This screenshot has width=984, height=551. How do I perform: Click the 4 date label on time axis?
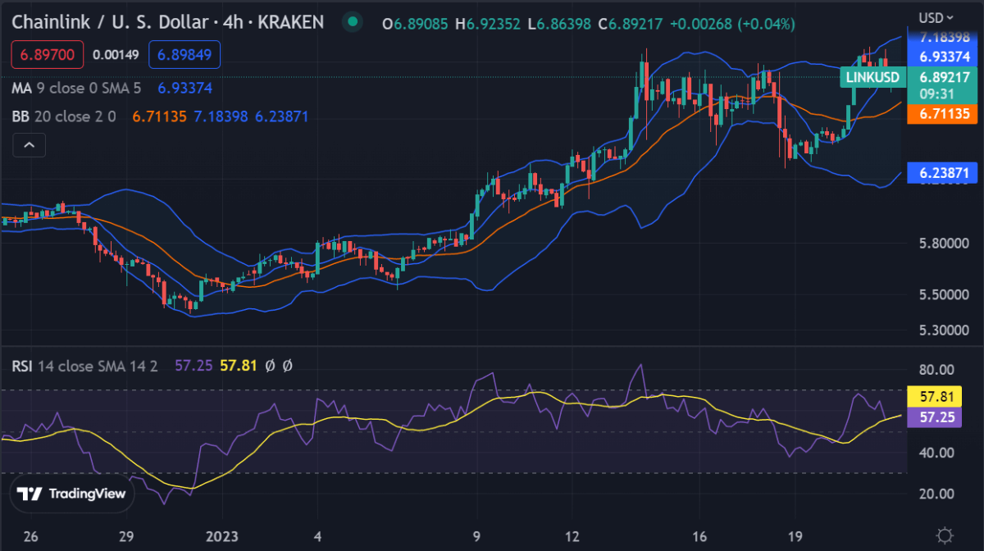(317, 536)
